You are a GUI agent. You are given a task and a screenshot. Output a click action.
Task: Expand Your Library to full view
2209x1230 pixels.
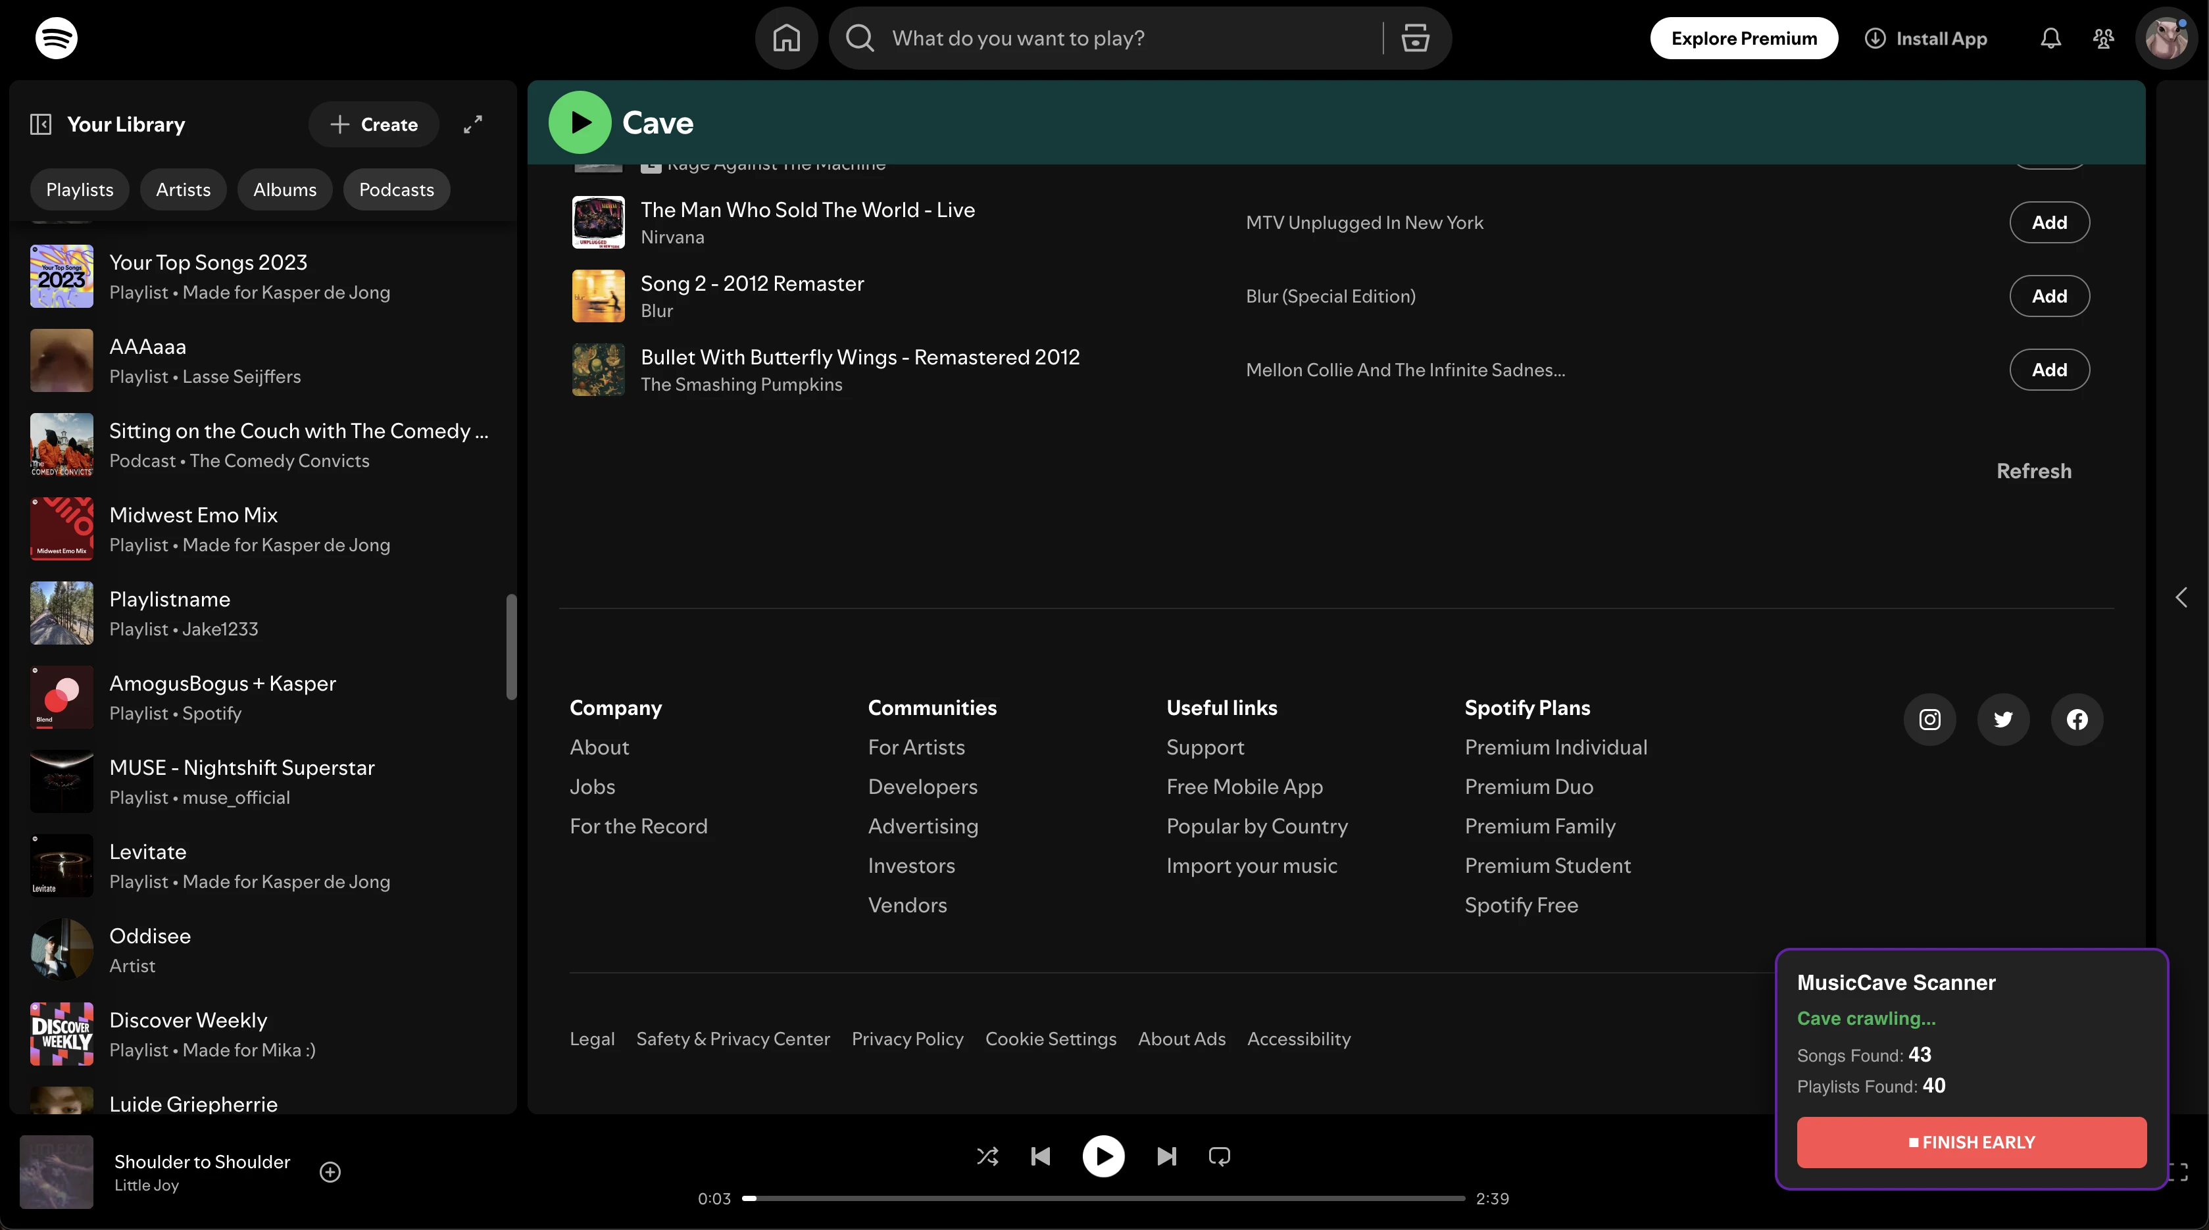point(472,124)
